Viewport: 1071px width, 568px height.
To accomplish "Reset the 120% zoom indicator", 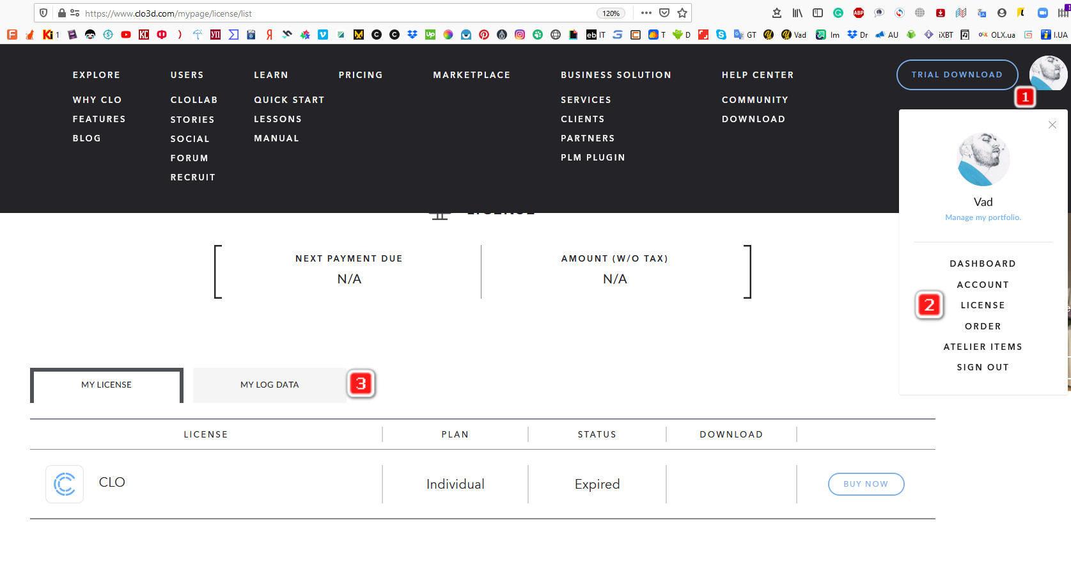I will (611, 13).
